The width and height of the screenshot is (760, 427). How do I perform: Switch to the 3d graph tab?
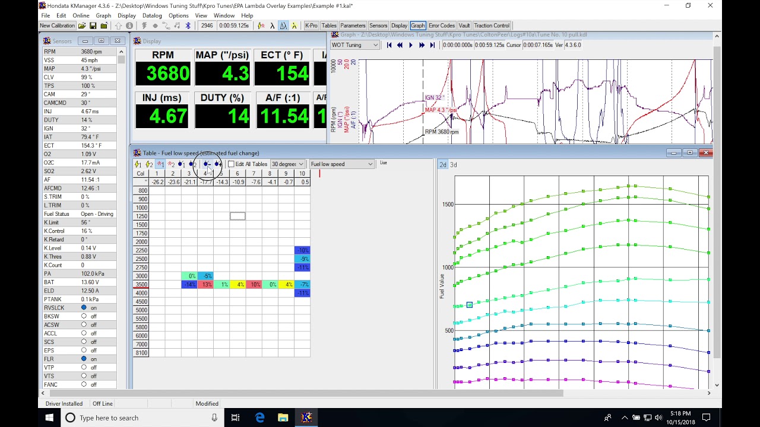click(454, 165)
